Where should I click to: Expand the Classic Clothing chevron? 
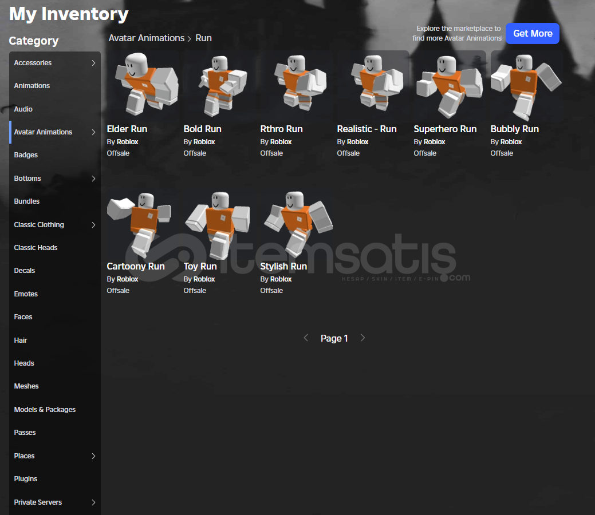click(x=93, y=225)
